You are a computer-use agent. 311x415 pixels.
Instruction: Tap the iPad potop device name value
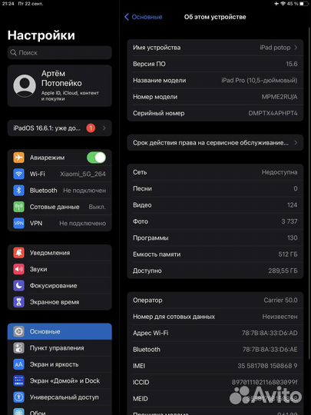[x=275, y=48]
